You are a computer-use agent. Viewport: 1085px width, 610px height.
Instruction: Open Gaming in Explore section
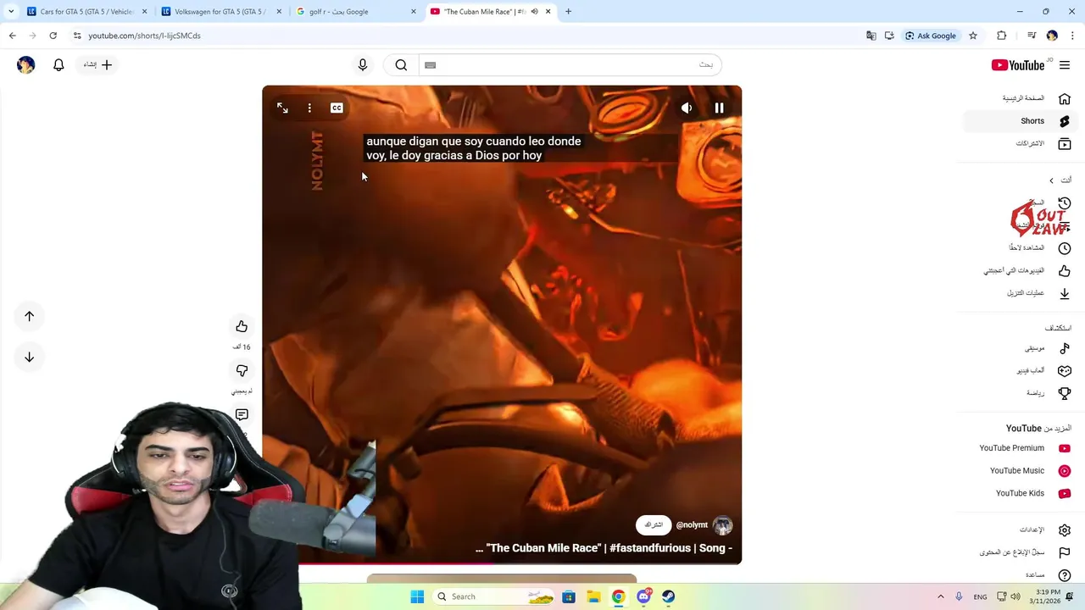click(1020, 371)
